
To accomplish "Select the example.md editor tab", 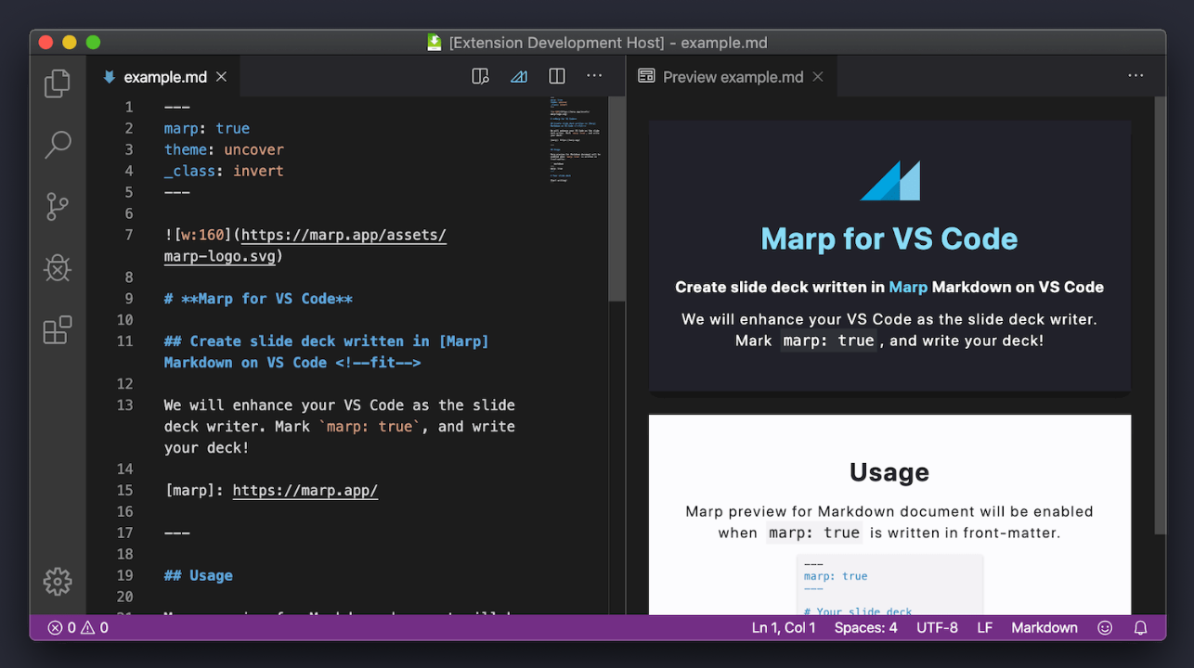I will pyautogui.click(x=164, y=77).
